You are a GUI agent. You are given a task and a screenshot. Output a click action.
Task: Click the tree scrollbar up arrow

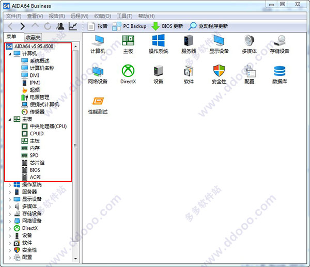(75, 46)
